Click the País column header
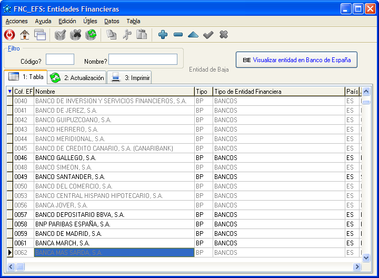The height and width of the screenshot is (278, 379). [352, 92]
